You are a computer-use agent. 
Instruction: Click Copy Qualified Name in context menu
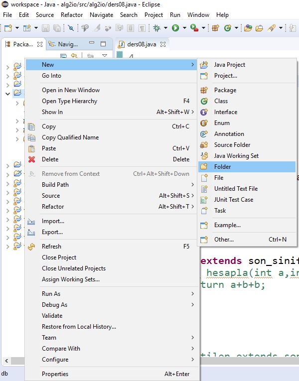pyautogui.click(x=111, y=137)
